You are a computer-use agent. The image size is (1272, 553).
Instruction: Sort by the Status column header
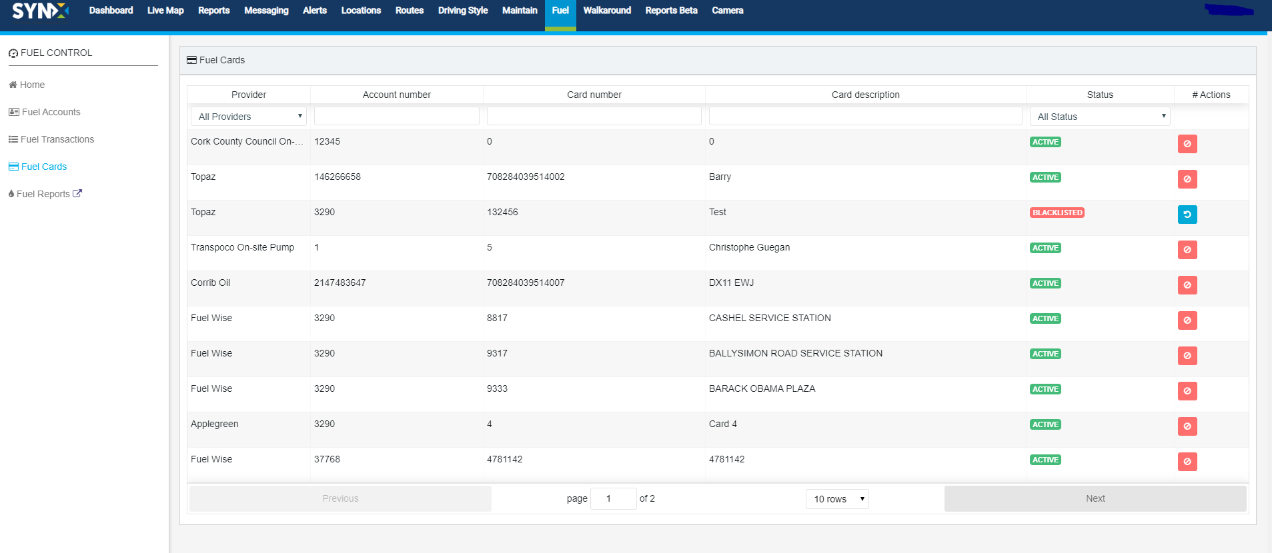(x=1100, y=95)
